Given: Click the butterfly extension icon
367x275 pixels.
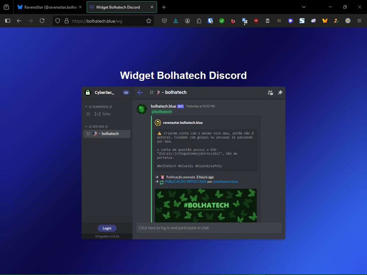Looking at the screenshot, I should [x=325, y=21].
